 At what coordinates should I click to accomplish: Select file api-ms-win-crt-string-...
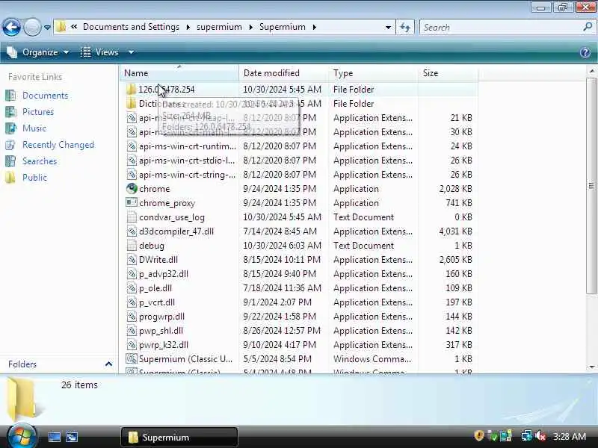tap(188, 175)
